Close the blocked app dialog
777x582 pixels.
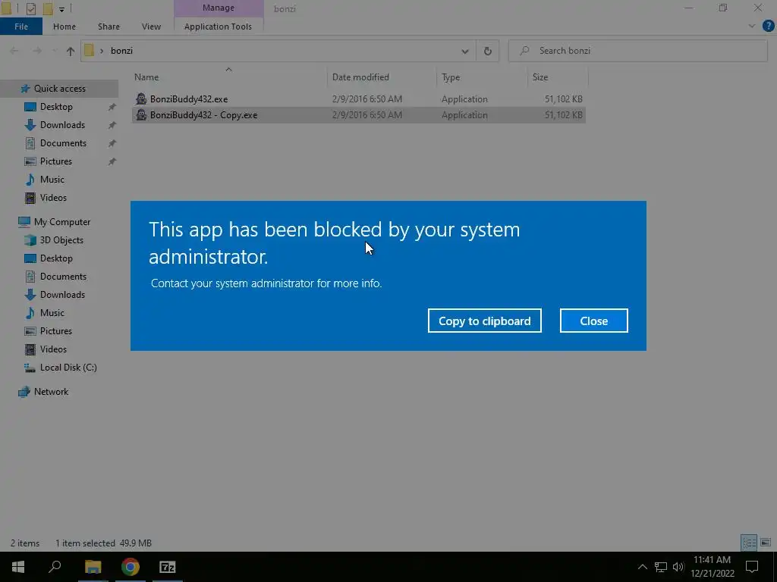point(593,321)
